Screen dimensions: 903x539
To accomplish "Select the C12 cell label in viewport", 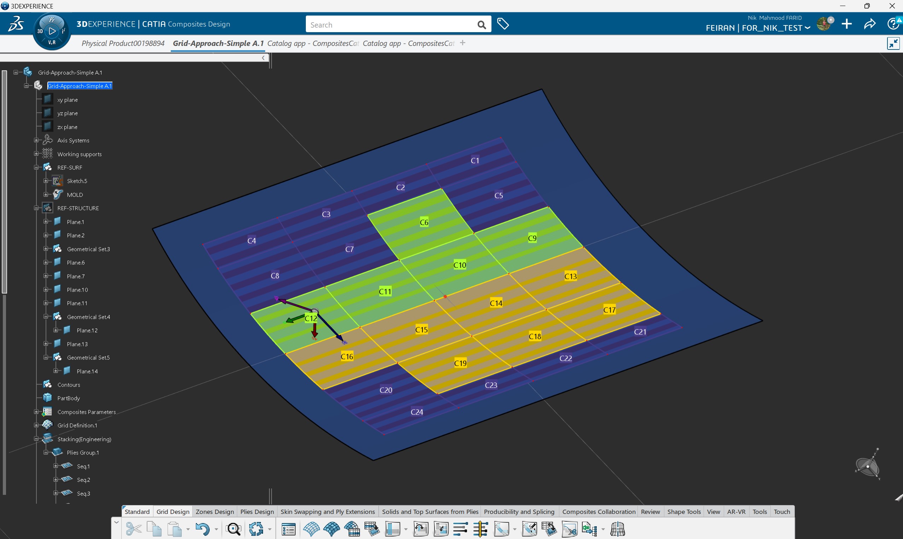I will click(x=311, y=318).
